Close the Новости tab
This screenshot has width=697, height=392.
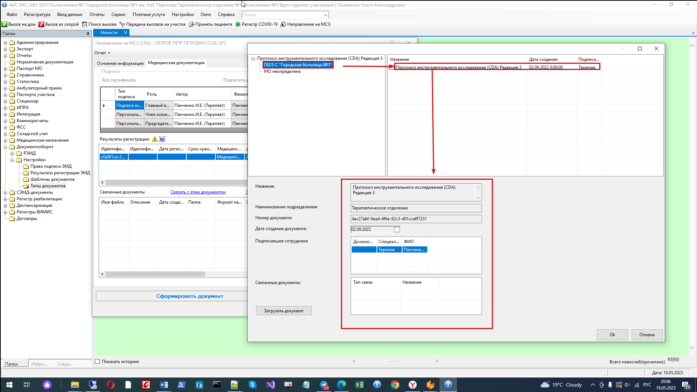click(x=125, y=33)
